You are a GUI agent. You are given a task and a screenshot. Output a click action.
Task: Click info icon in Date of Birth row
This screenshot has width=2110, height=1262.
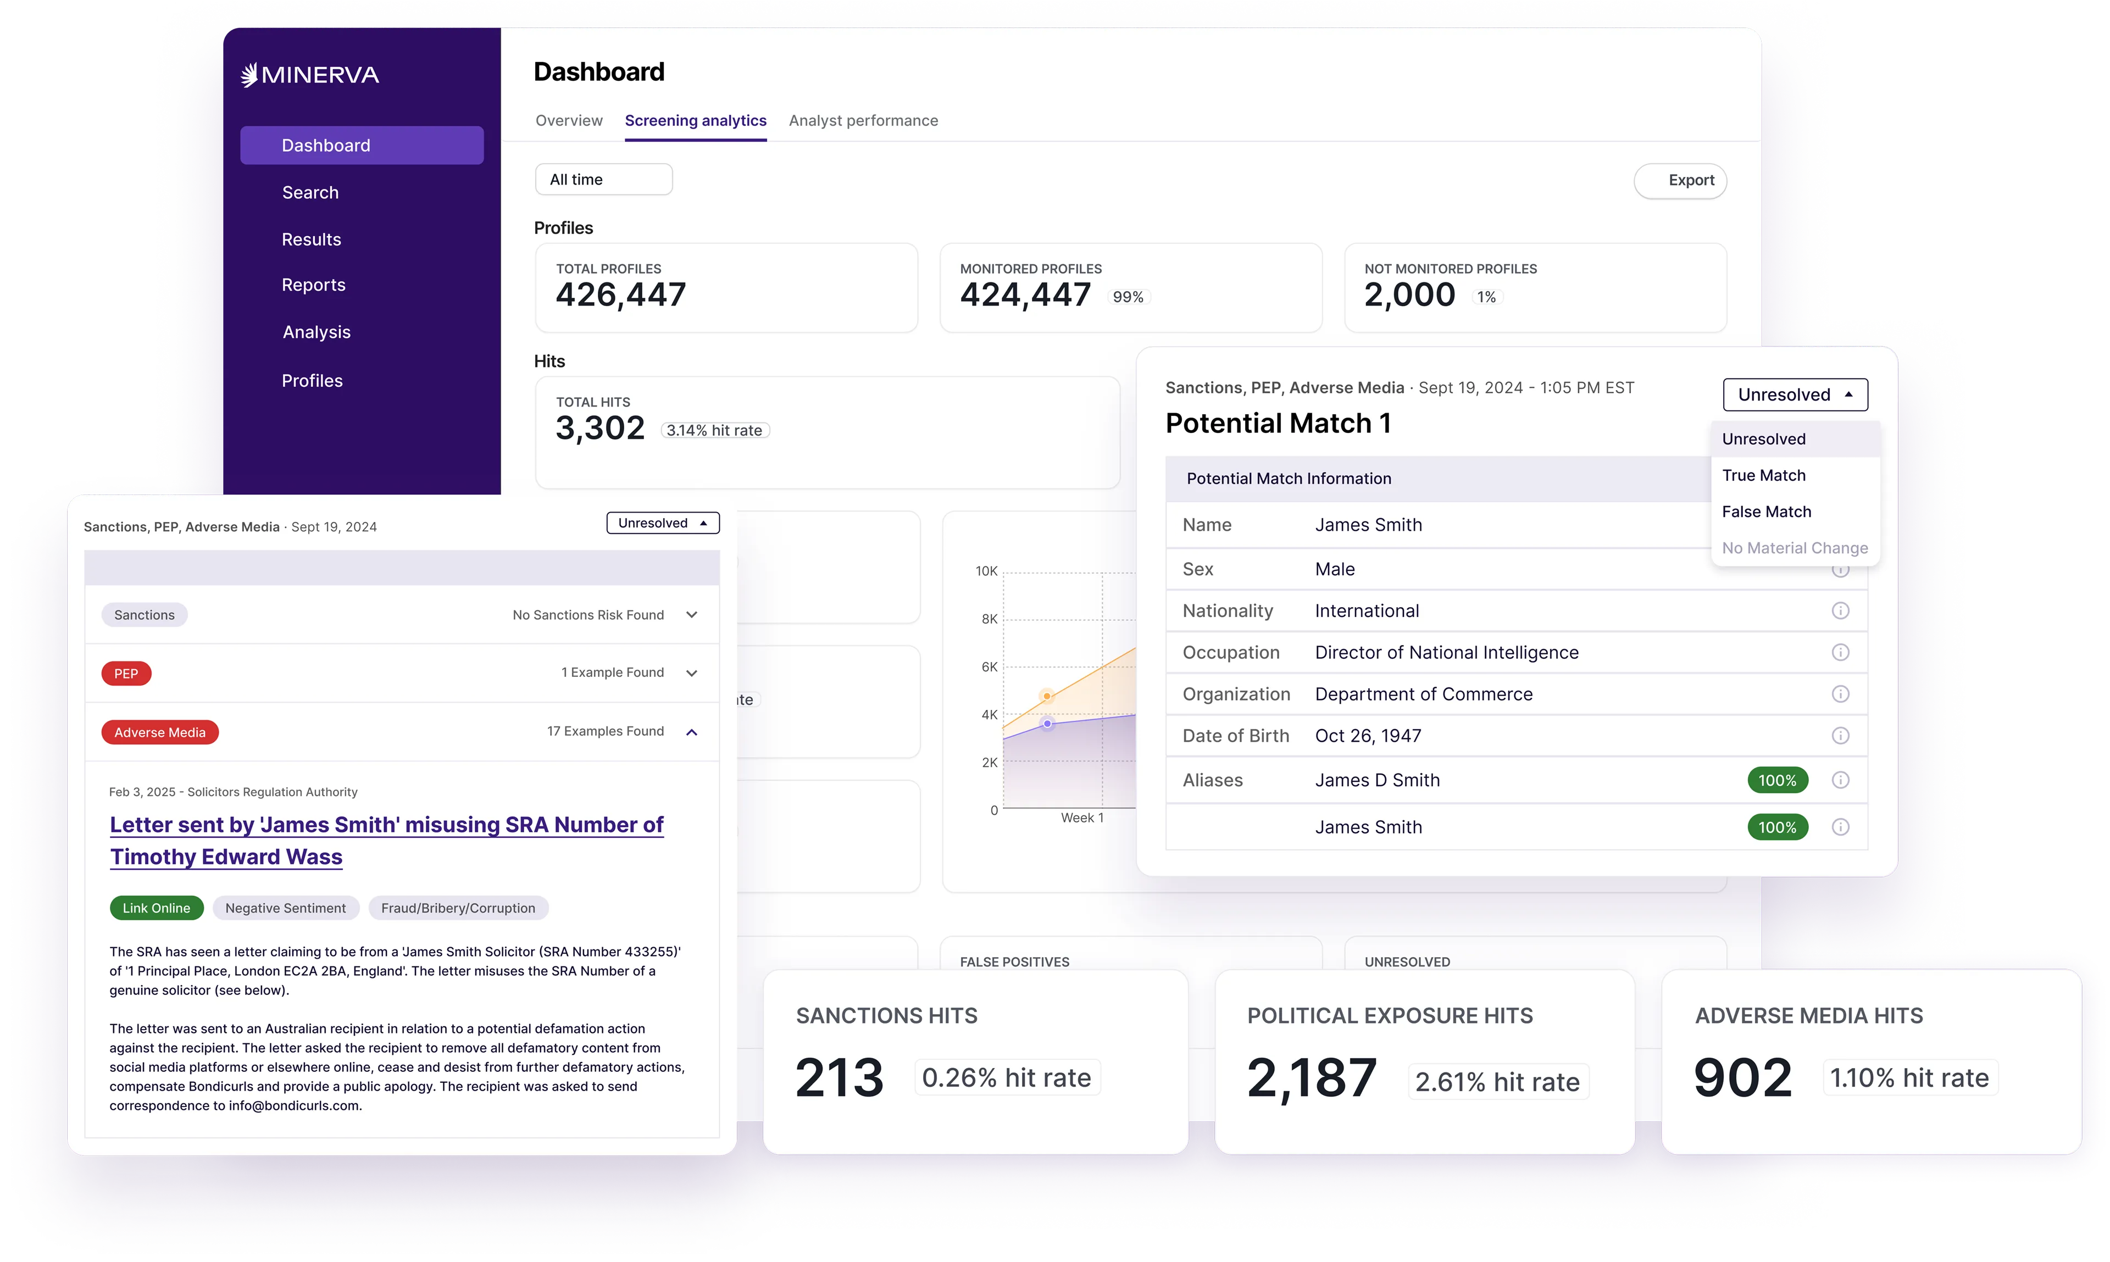1840,736
